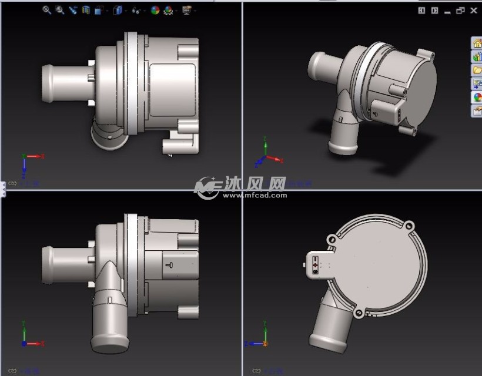Open the Apply Scene icon

tap(168, 10)
